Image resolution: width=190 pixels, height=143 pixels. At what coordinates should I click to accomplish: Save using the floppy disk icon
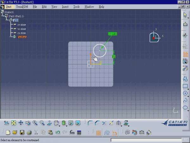point(22,132)
